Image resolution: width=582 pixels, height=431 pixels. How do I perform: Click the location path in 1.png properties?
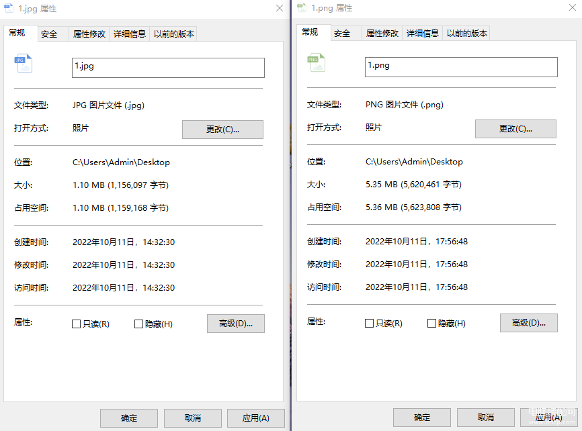414,162
